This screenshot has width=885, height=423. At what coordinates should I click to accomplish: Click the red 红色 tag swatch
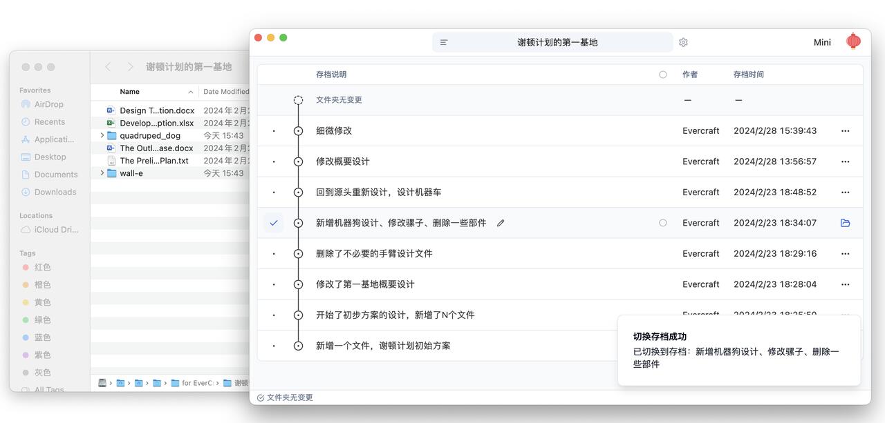click(x=26, y=267)
